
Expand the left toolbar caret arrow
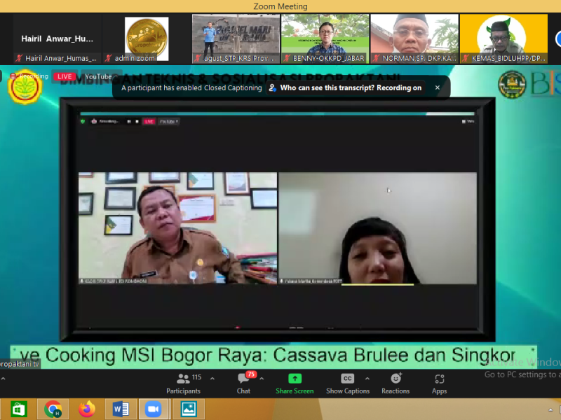click(x=3, y=379)
